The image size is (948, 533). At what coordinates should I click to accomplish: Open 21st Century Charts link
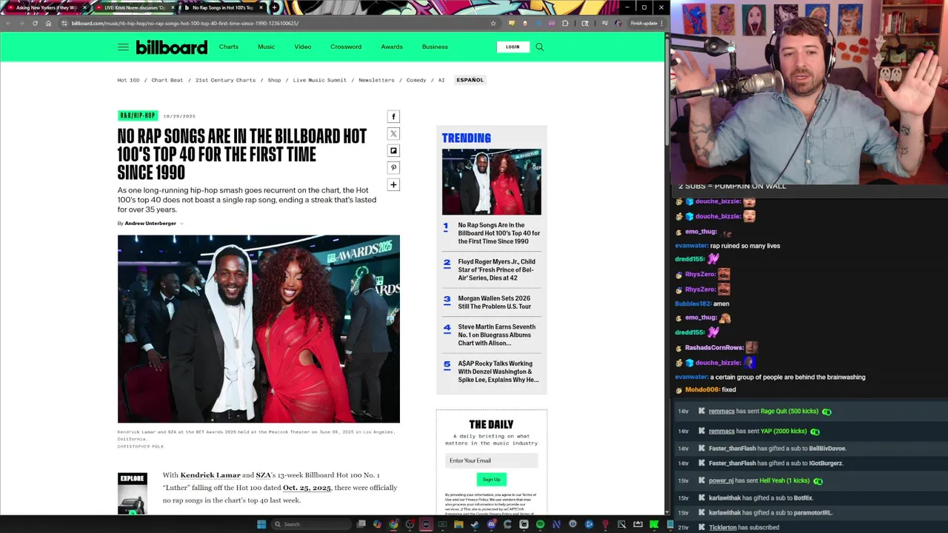point(225,80)
